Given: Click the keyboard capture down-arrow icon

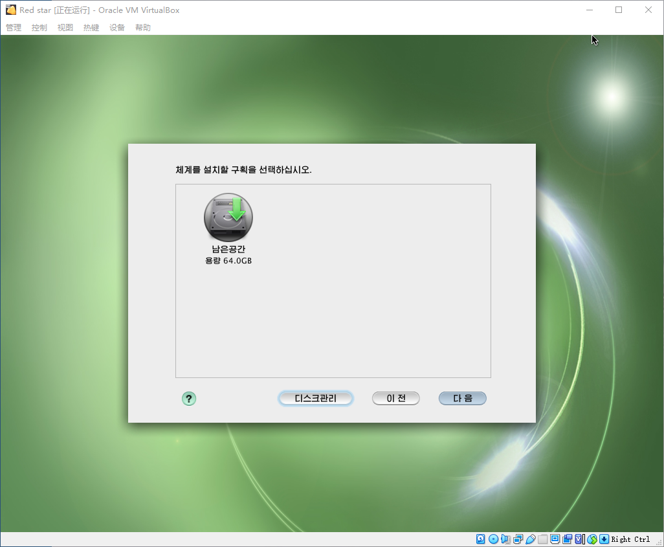Looking at the screenshot, I should pos(604,539).
